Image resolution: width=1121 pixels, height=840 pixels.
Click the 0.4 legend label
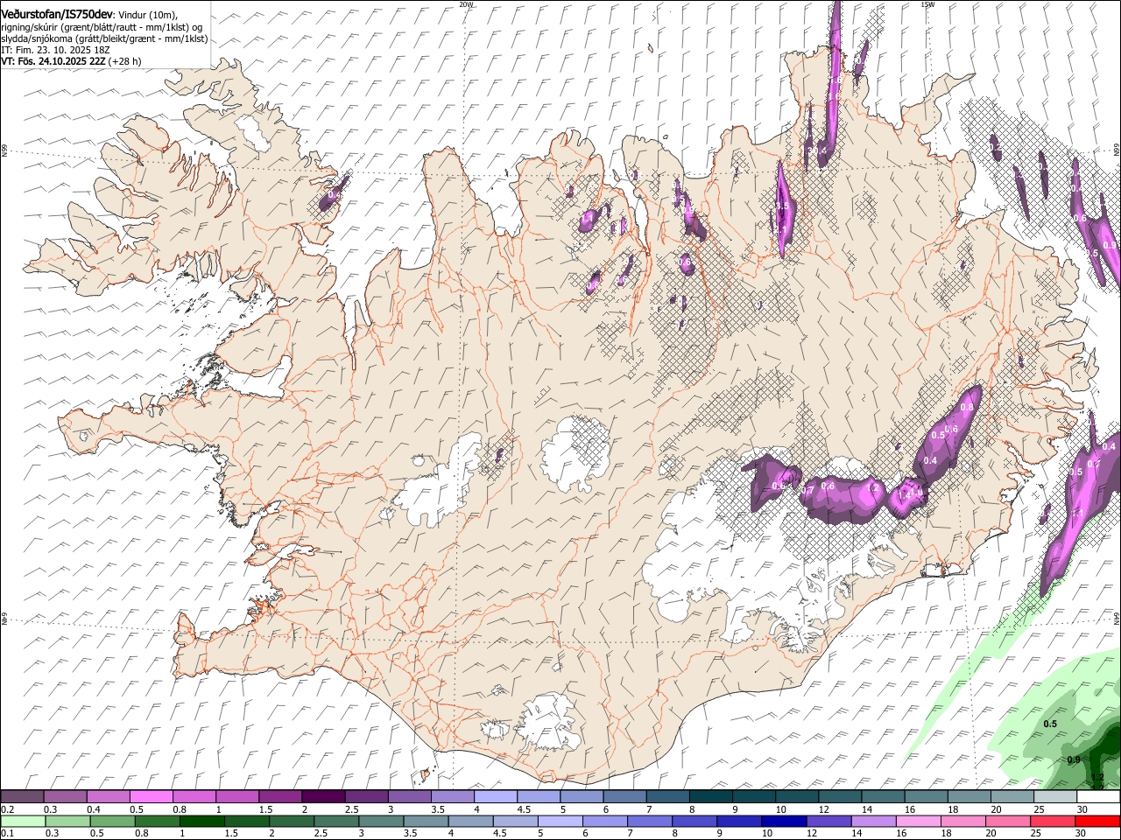(x=94, y=809)
